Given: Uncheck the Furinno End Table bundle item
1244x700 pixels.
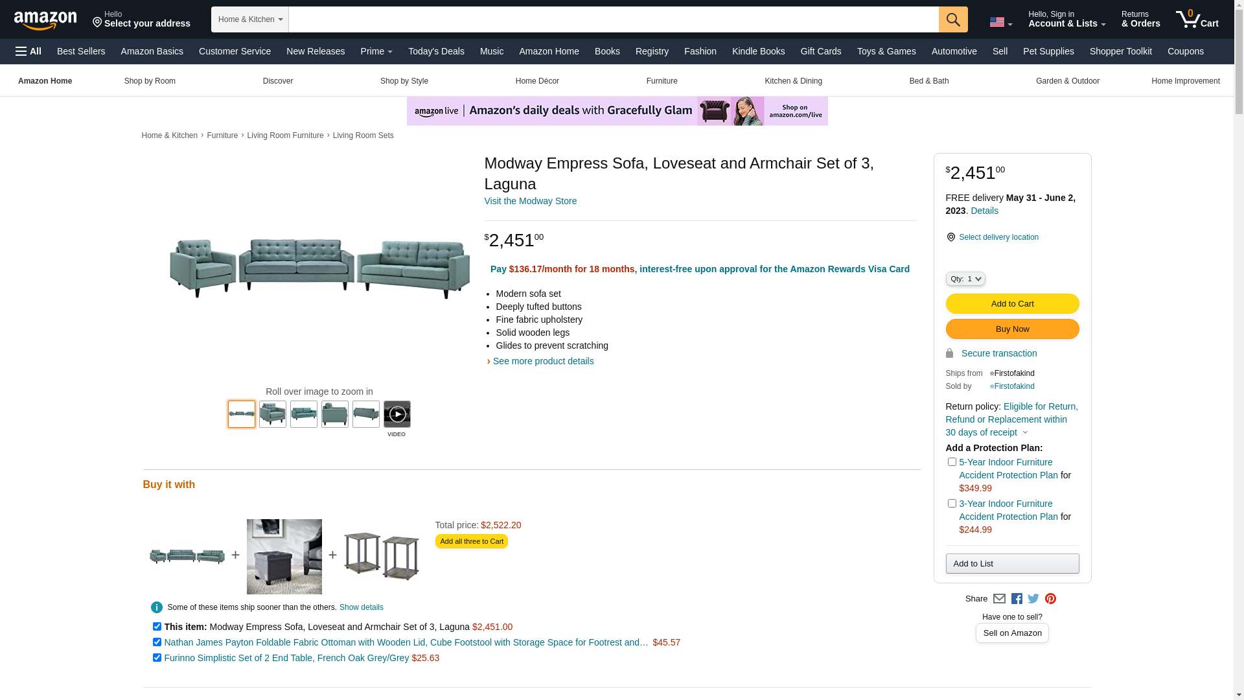Looking at the screenshot, I should coord(157,658).
